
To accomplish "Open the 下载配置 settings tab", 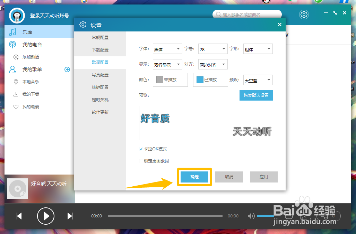I will coord(100,50).
